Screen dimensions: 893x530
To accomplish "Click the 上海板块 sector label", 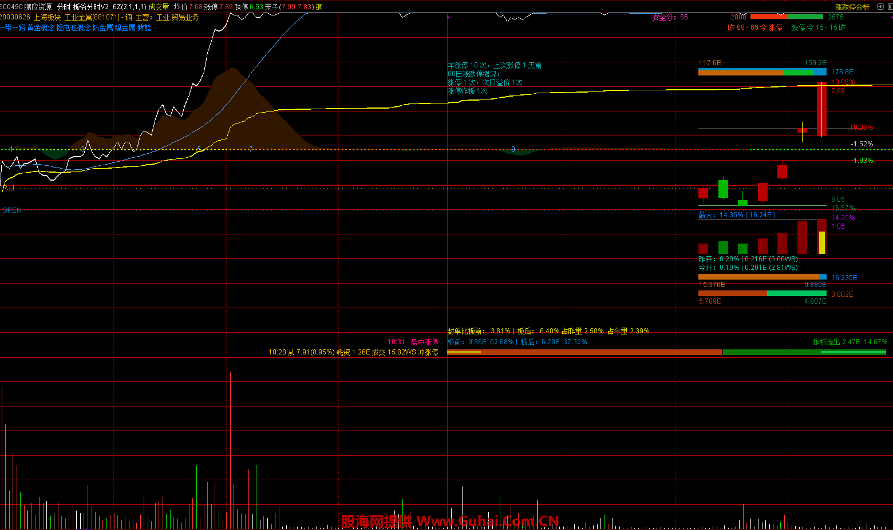I will pyautogui.click(x=47, y=17).
